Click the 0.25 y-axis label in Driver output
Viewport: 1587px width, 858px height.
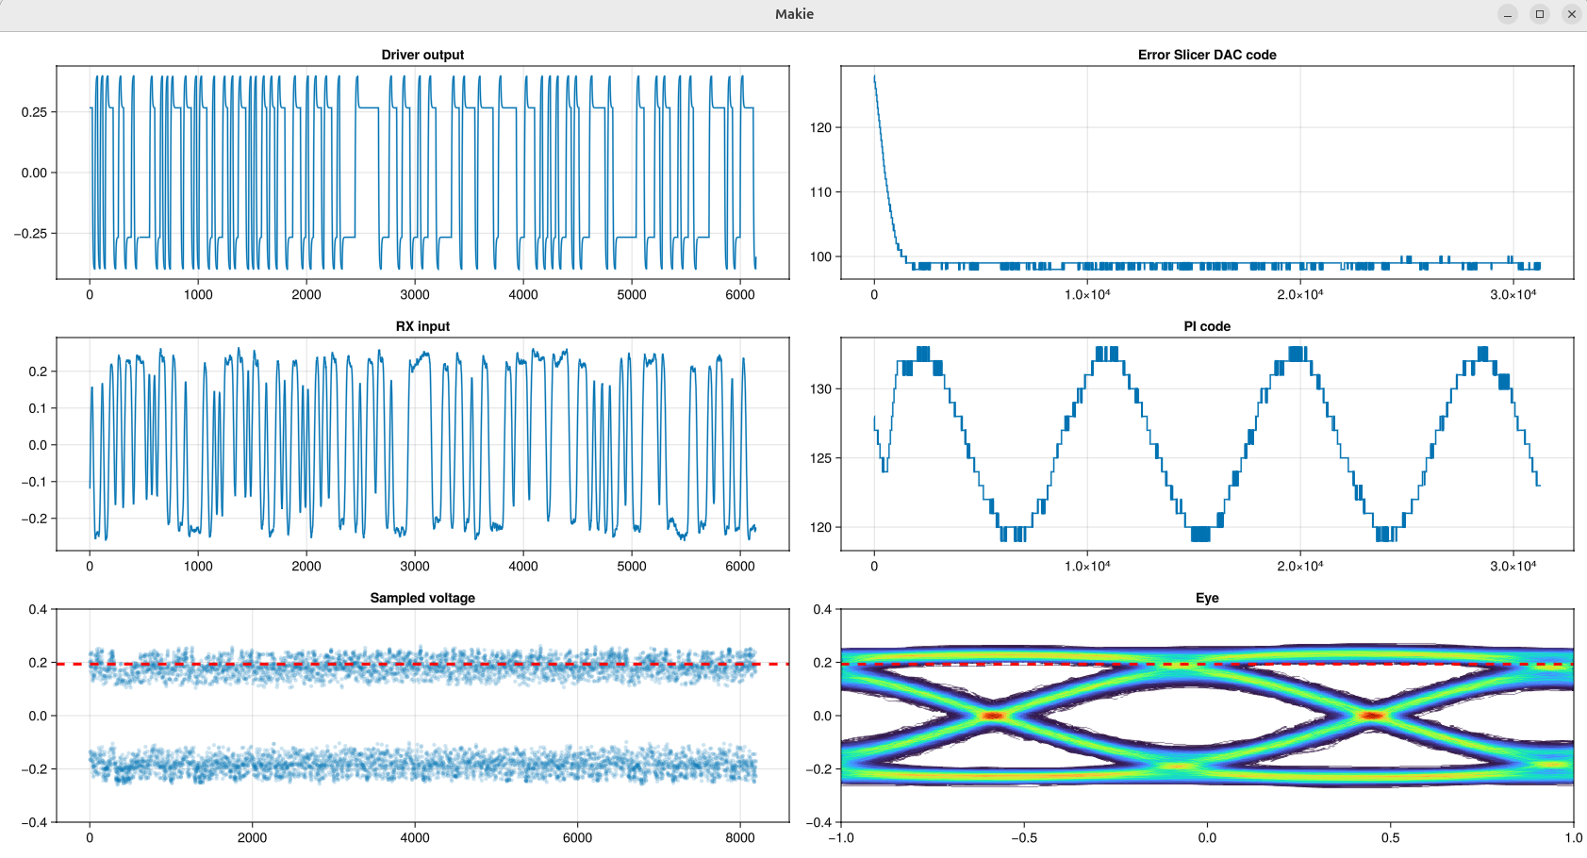coord(34,112)
